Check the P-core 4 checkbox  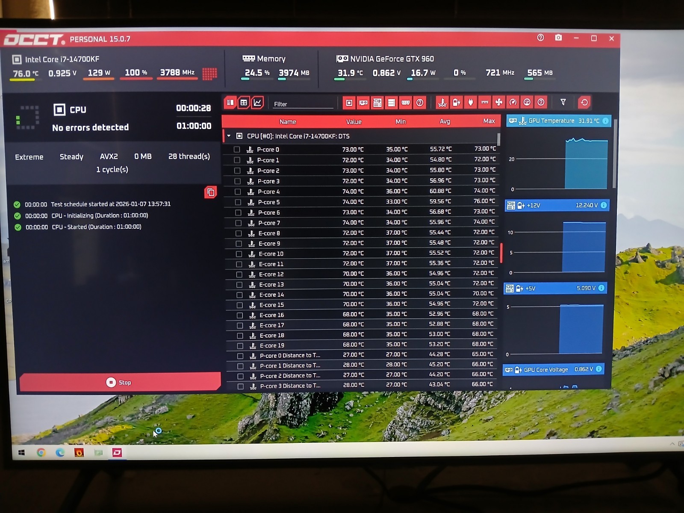(x=238, y=192)
